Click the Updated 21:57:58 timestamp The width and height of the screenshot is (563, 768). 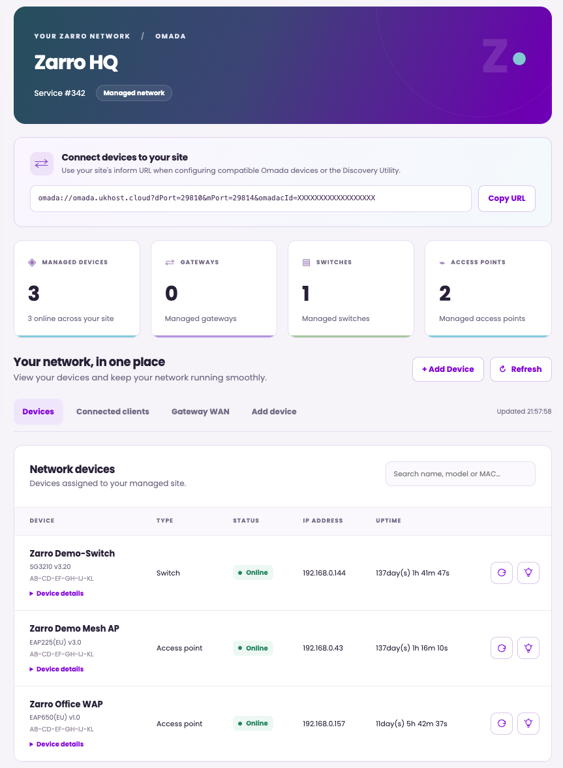click(x=525, y=412)
